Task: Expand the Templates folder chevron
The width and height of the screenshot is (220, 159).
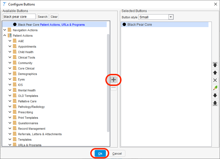Action: click(10, 139)
